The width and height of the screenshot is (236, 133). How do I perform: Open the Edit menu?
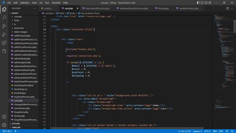pyautogui.click(x=15, y=3)
